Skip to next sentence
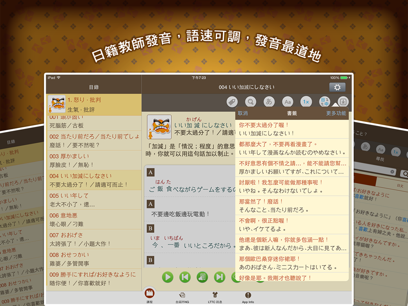The width and height of the screenshot is (408, 306). tap(220, 277)
